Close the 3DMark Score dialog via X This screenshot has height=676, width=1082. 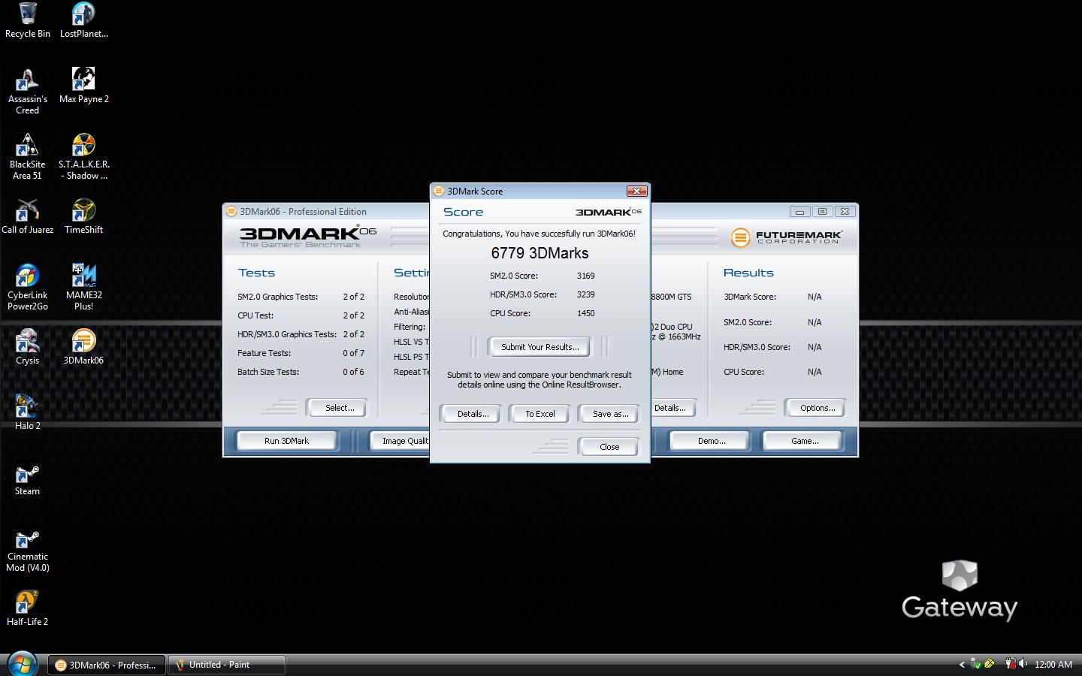[x=636, y=191]
